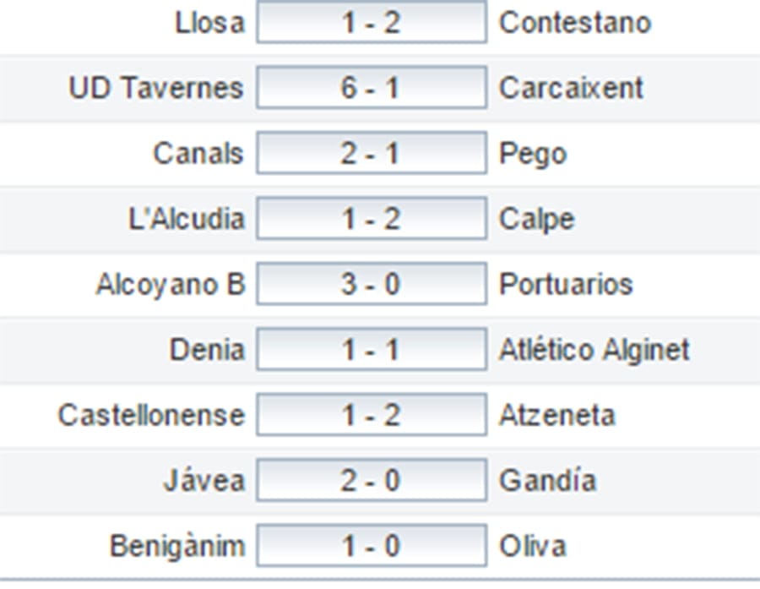Click the Benigànim vs Oliva 1 - 0 score
Screen dimensions: 760x589
[x=372, y=546]
